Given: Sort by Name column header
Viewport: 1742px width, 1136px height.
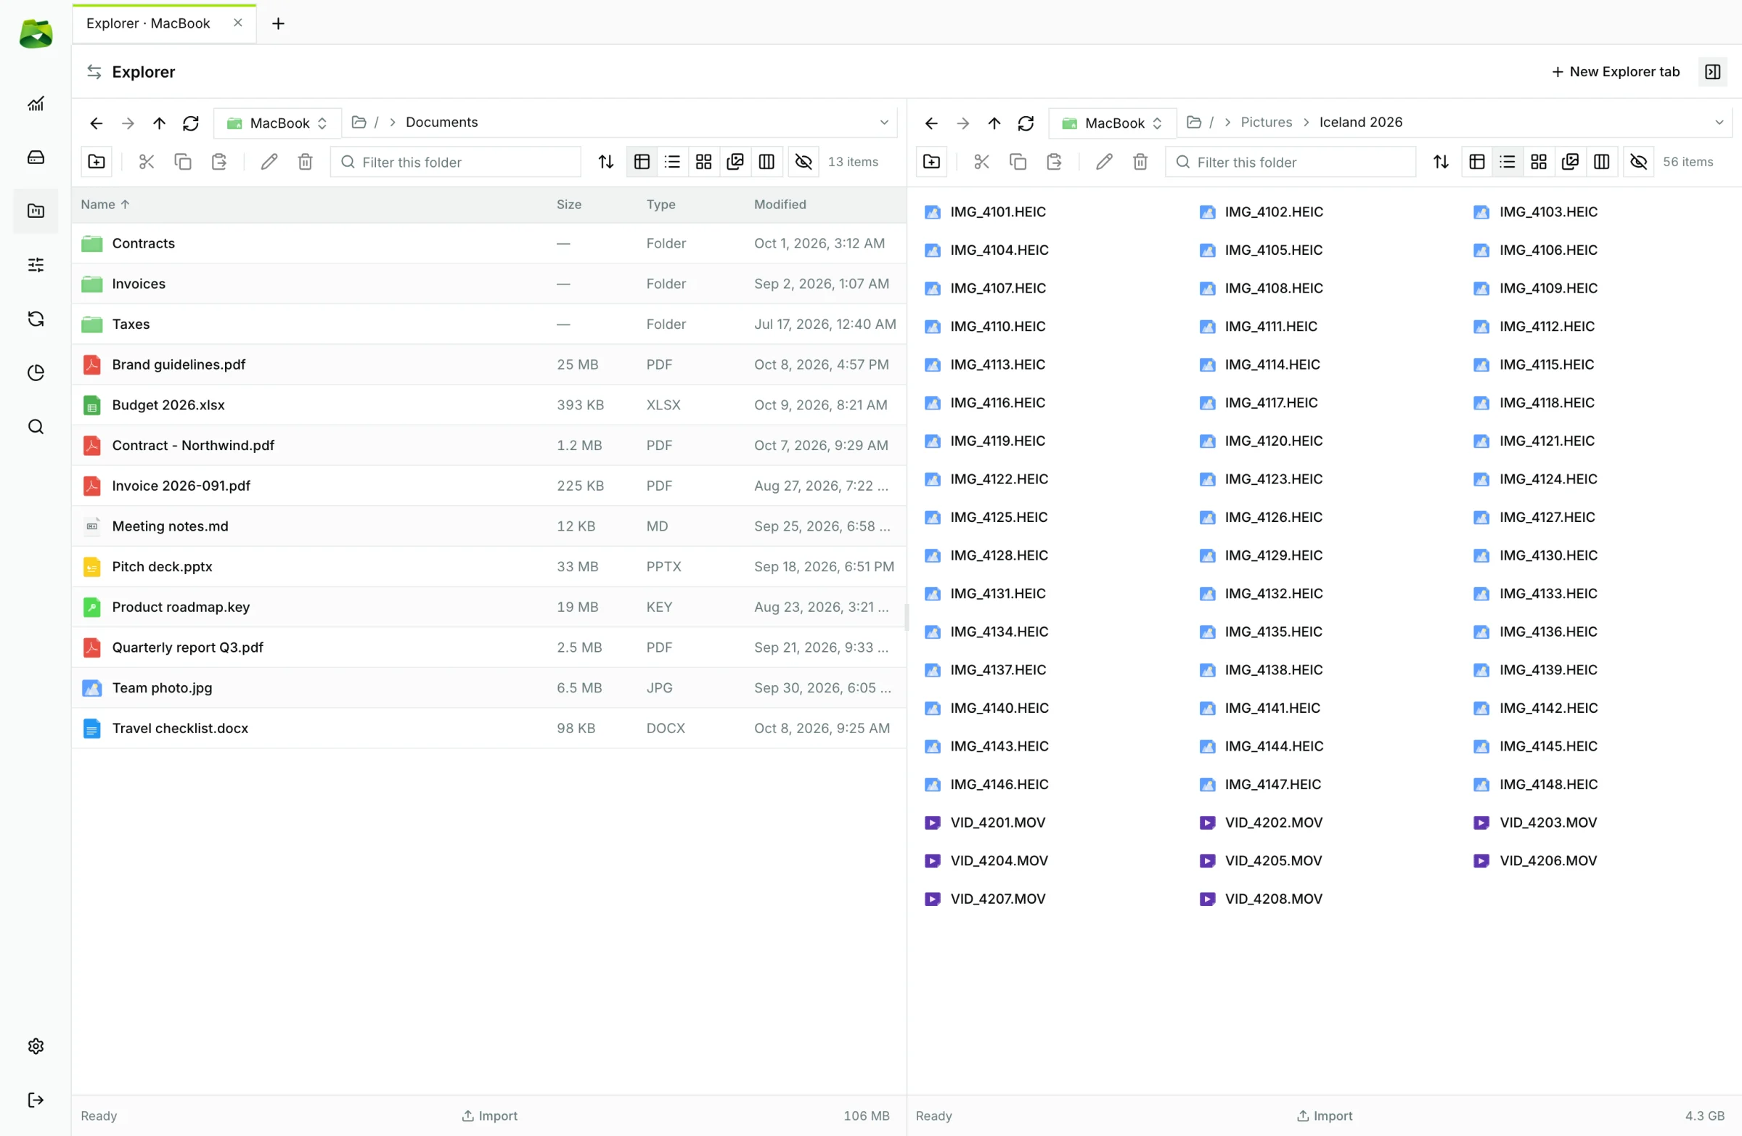Looking at the screenshot, I should [x=105, y=204].
